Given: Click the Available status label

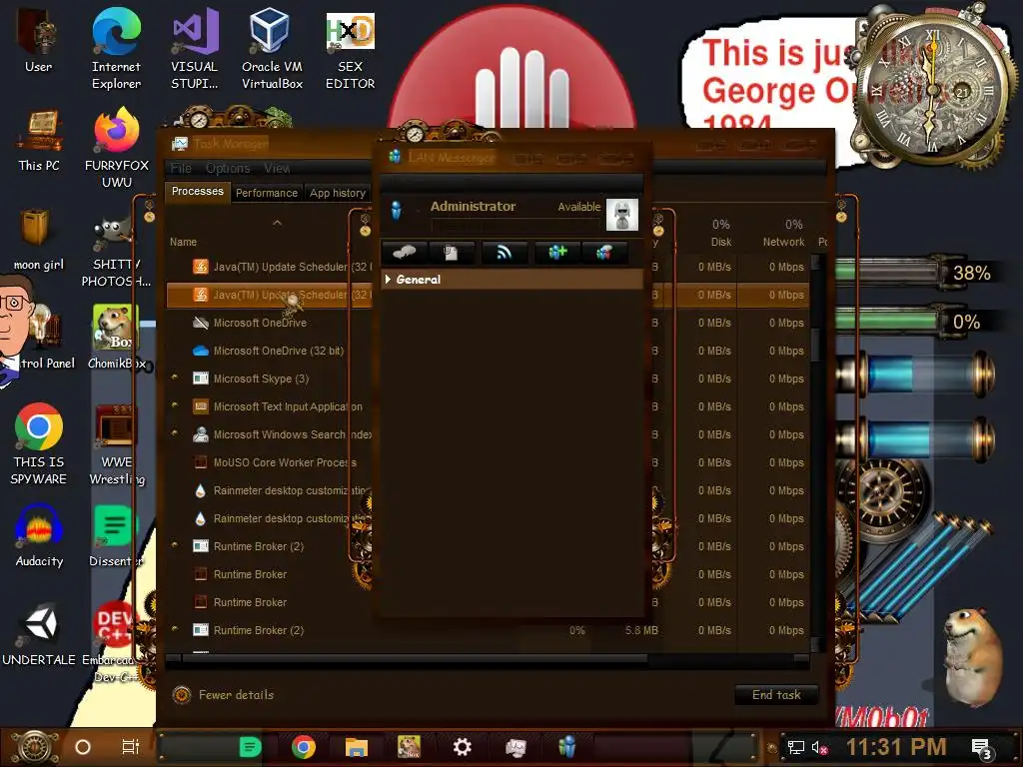Looking at the screenshot, I should pos(578,207).
